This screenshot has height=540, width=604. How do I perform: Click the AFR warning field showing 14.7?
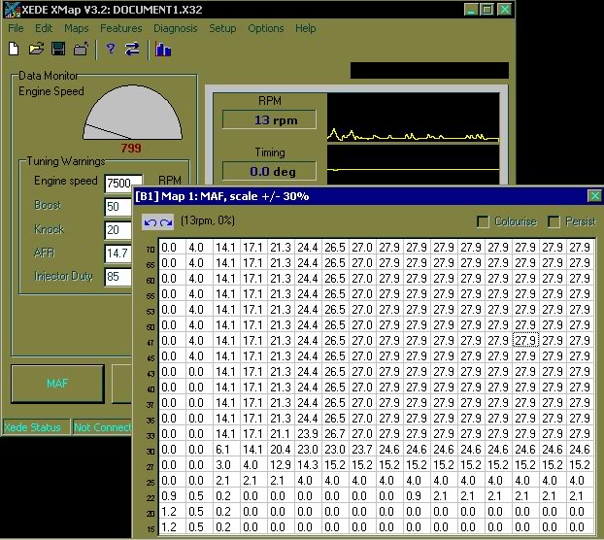[117, 253]
